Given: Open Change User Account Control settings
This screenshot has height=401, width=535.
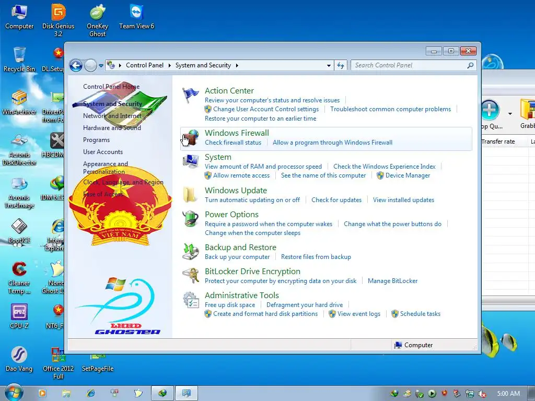Looking at the screenshot, I should point(266,109).
